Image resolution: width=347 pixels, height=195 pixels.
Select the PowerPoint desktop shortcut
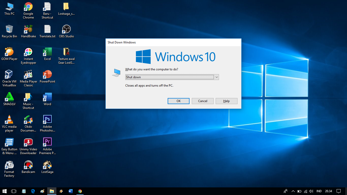click(47, 77)
